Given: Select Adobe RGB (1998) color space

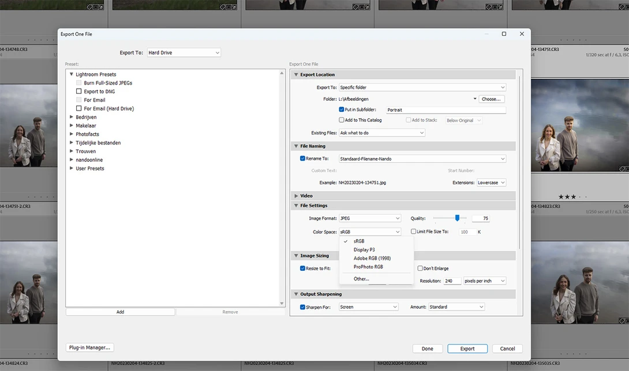Looking at the screenshot, I should (x=372, y=259).
